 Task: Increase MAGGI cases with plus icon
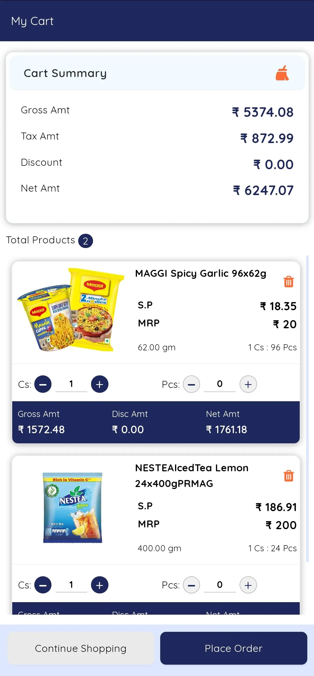click(100, 384)
